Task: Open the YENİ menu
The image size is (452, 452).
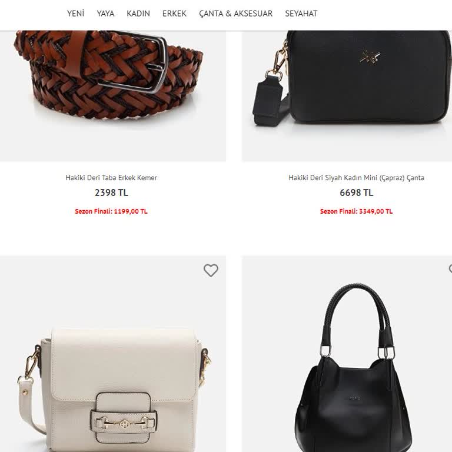Action: click(x=75, y=14)
